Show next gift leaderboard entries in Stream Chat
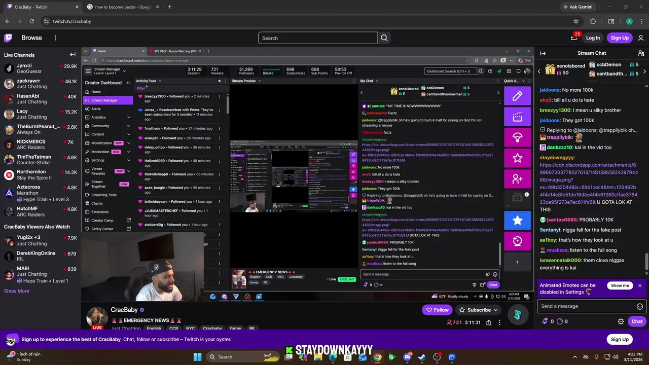This screenshot has height=365, width=649. pyautogui.click(x=644, y=71)
